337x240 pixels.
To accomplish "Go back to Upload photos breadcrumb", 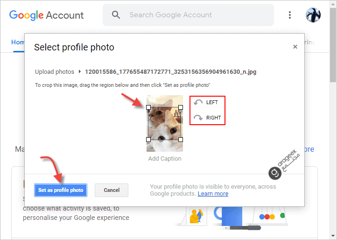I will coord(55,72).
